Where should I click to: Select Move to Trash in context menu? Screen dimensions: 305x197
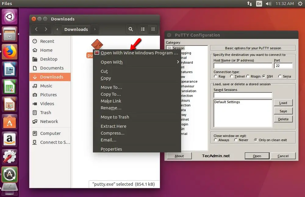click(x=115, y=117)
